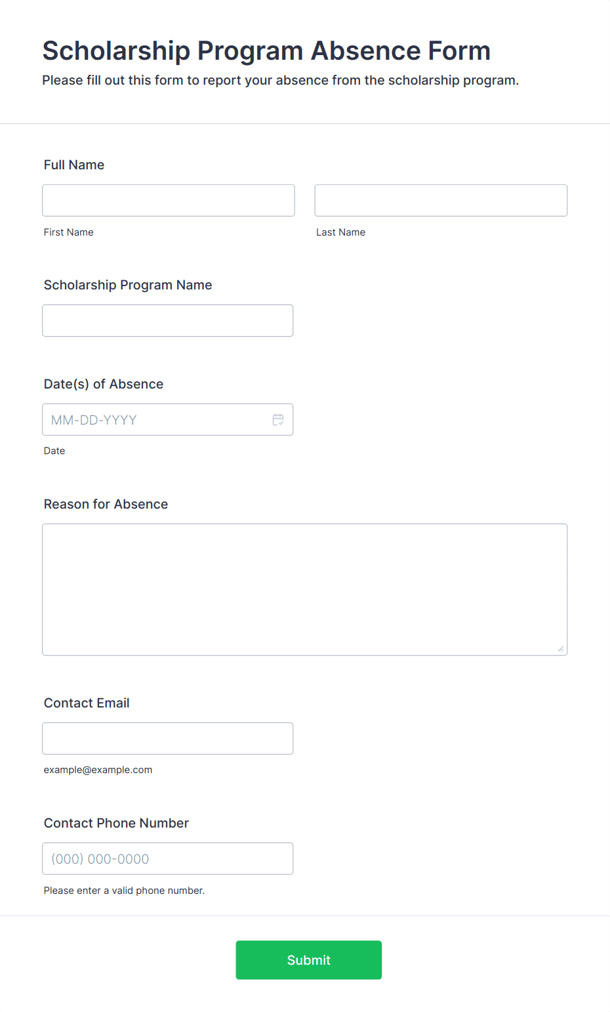Click the Full Name label
Screen dimensions: 610x1012
click(x=74, y=165)
